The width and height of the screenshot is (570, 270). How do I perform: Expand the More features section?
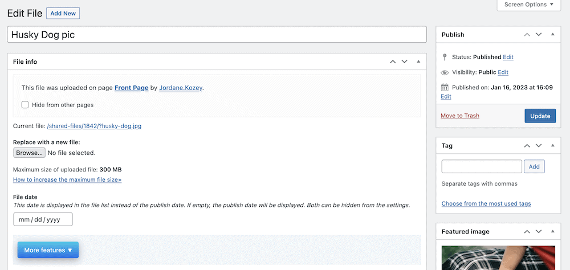(x=48, y=250)
